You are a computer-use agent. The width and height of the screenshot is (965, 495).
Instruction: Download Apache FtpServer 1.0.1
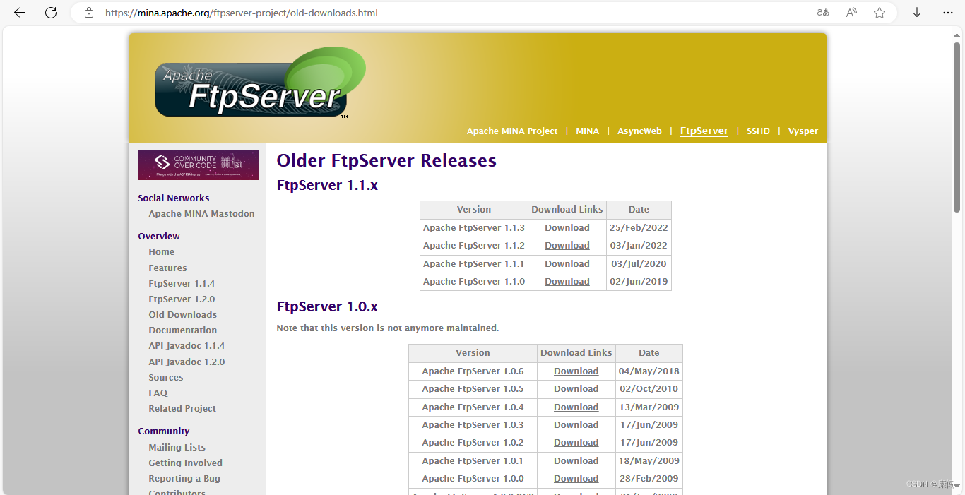coord(576,460)
